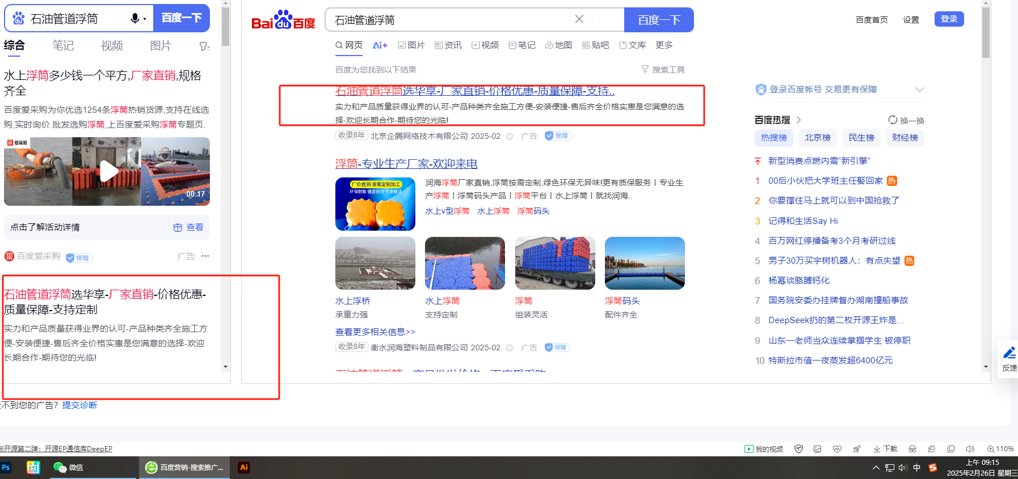The height and width of the screenshot is (479, 1018).
Task: Click the 保障 badge next to 北京企腾网络技术有限公司
Action: pos(558,136)
